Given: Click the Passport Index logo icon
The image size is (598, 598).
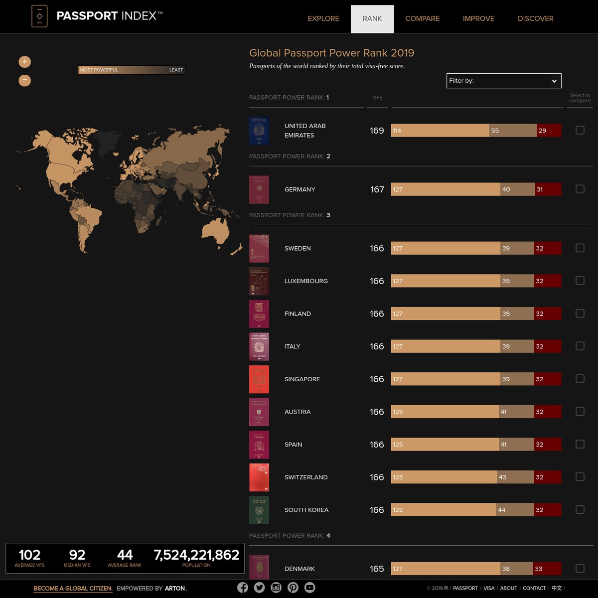Looking at the screenshot, I should click(39, 16).
